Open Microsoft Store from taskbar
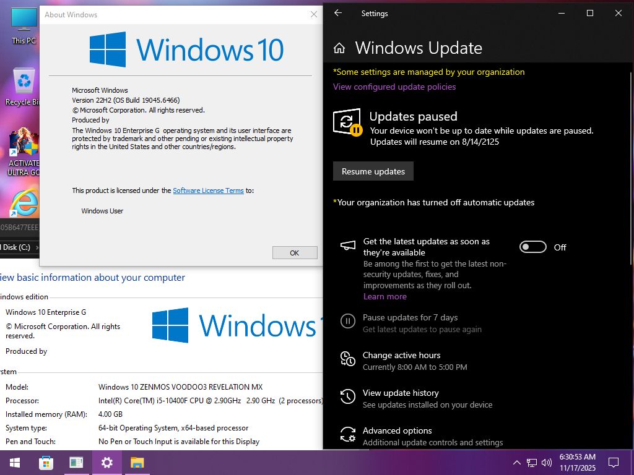This screenshot has height=475, width=634. 46,463
